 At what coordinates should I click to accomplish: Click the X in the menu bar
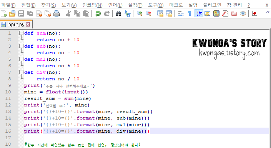click(267, 5)
